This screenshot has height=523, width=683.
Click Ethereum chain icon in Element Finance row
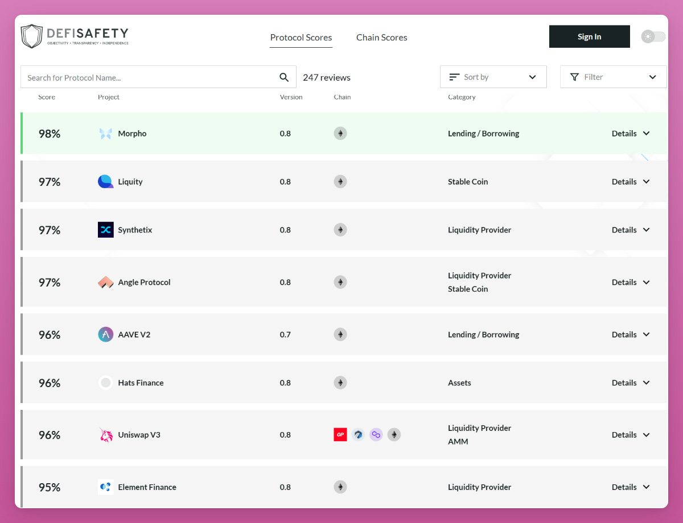pos(340,487)
